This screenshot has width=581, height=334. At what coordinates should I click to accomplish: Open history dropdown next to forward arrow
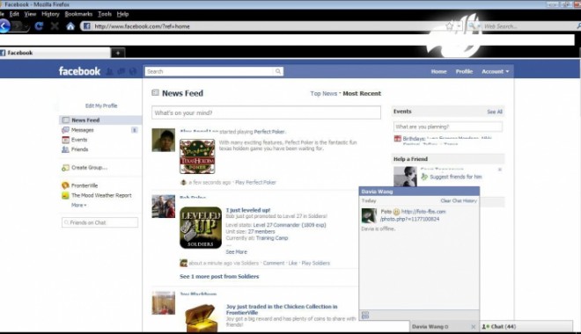point(26,26)
